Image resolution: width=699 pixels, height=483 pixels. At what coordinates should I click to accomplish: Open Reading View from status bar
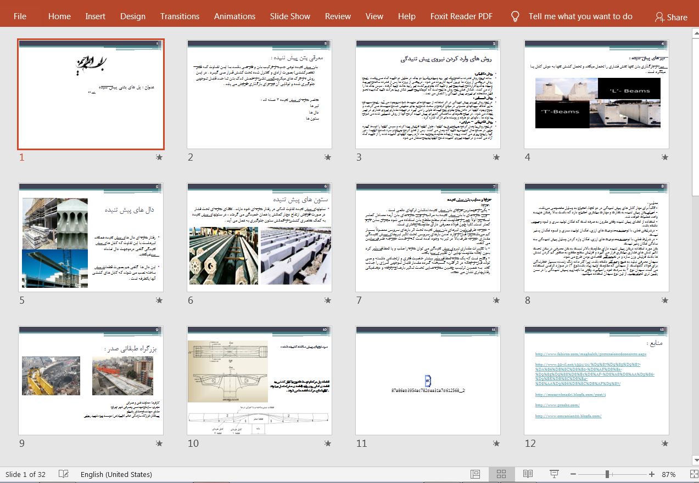pos(528,474)
